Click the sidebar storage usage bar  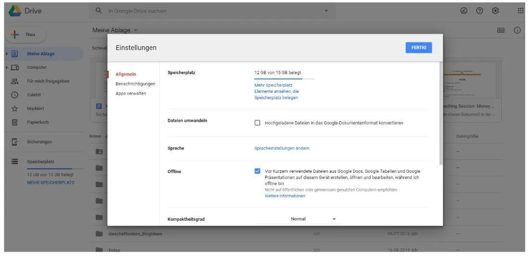[x=55, y=168]
